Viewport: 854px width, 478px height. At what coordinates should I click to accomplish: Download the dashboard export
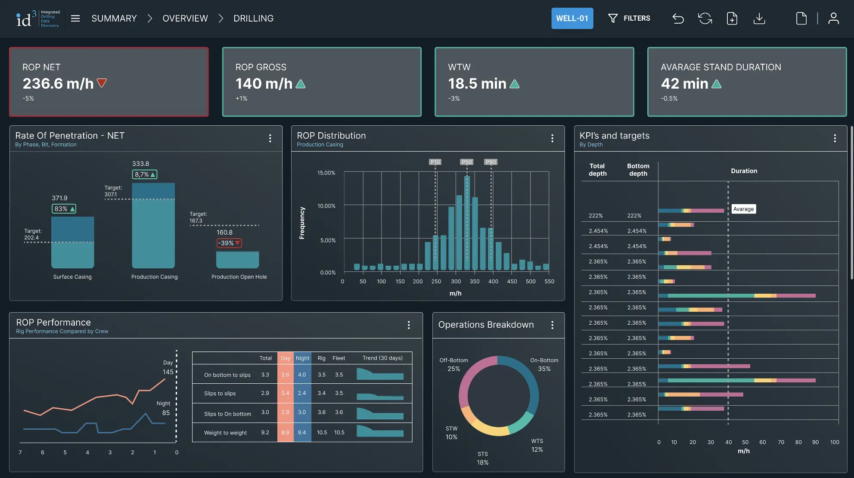(x=759, y=18)
